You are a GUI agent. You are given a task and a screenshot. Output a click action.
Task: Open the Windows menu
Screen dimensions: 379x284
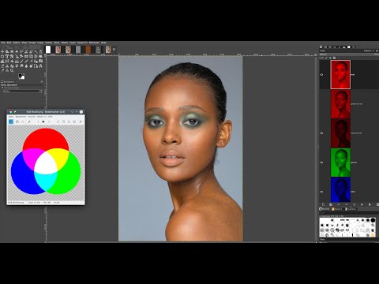(94, 43)
